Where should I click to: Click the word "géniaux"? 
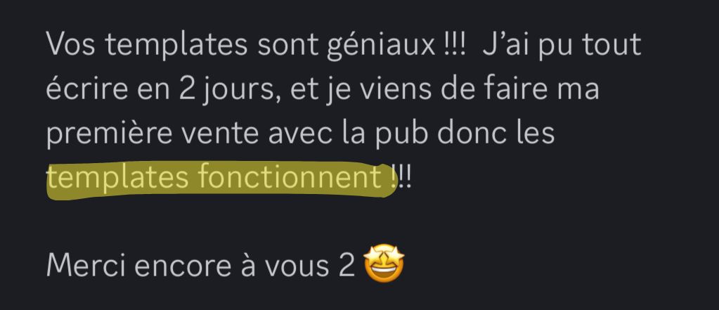coord(381,46)
